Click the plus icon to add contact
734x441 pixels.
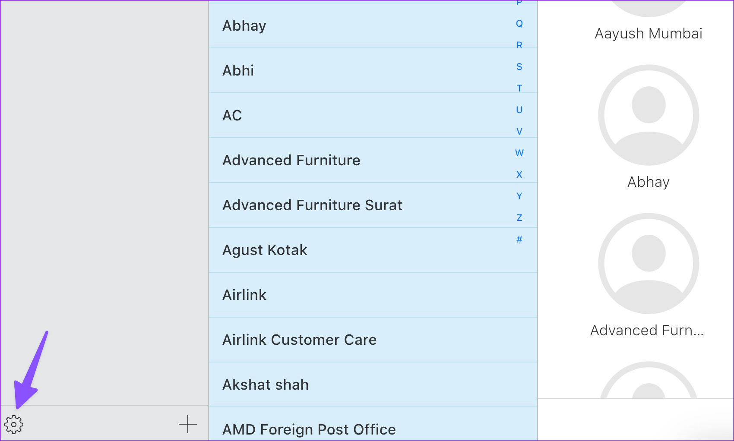[x=188, y=424]
